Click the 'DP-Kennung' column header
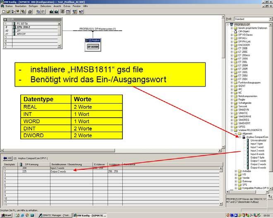This screenshot has width=273, height=218. pos(34,164)
